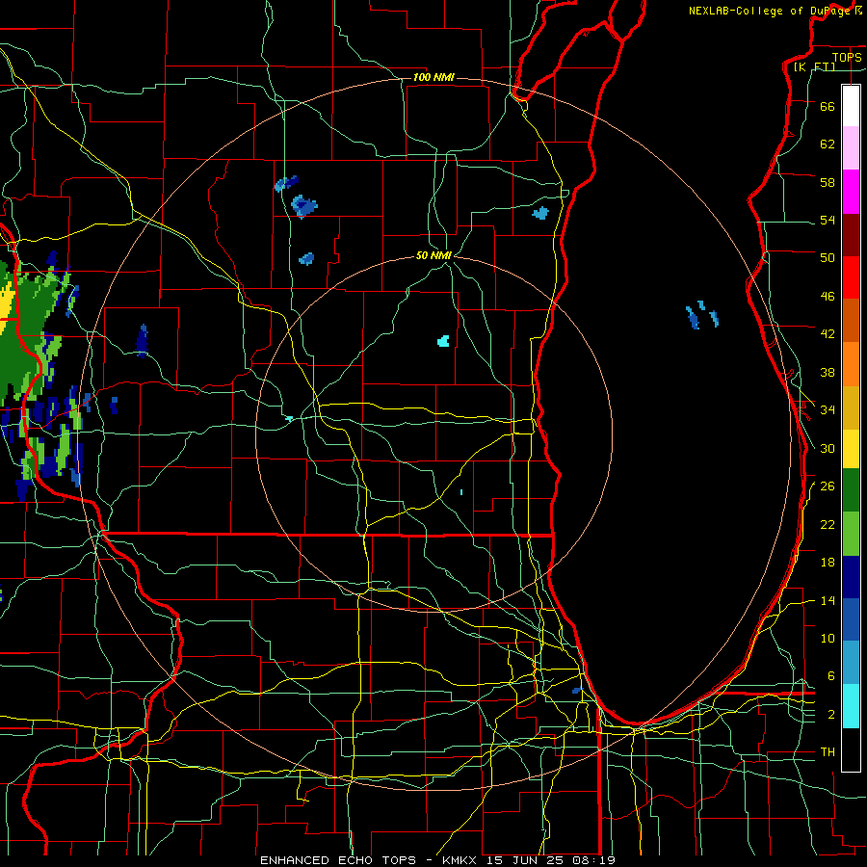
Task: Click the 6 value on the legend scale
Action: click(x=830, y=675)
